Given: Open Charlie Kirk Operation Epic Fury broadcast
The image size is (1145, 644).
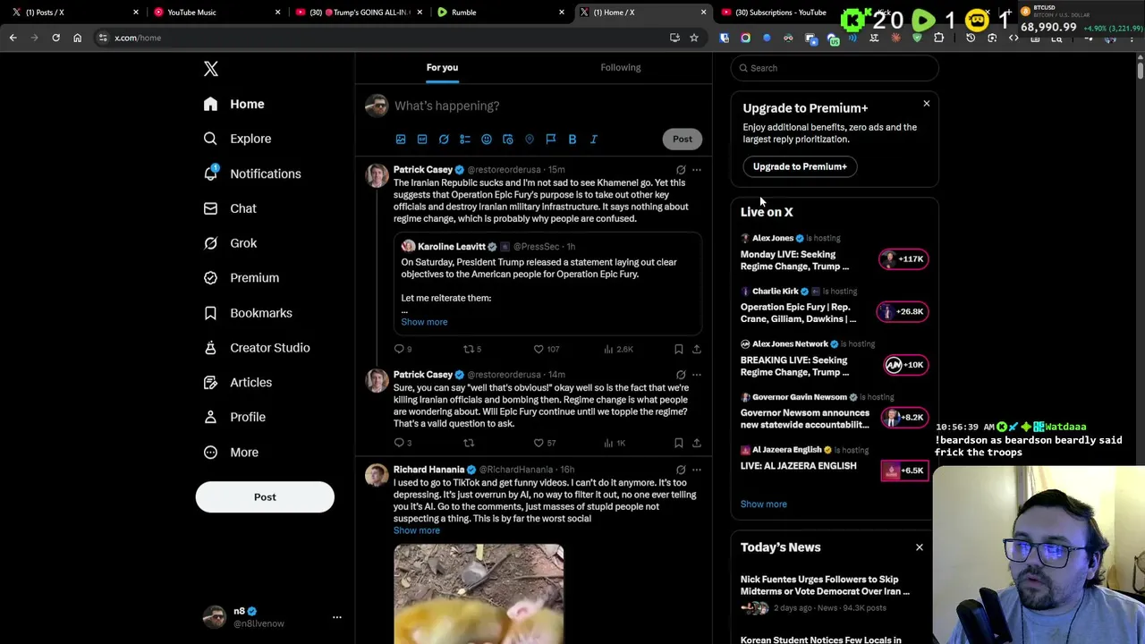Looking at the screenshot, I should pyautogui.click(x=834, y=306).
